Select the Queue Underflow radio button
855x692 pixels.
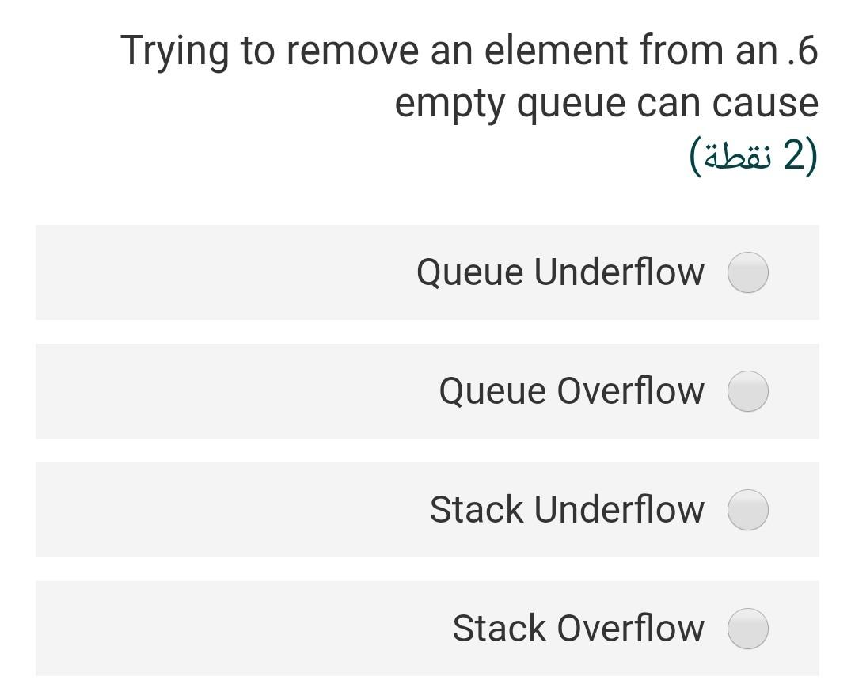(747, 272)
